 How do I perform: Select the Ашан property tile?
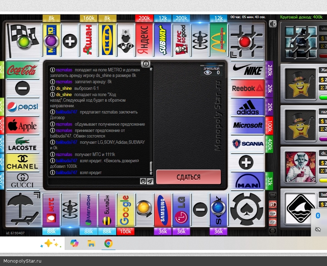point(88,40)
